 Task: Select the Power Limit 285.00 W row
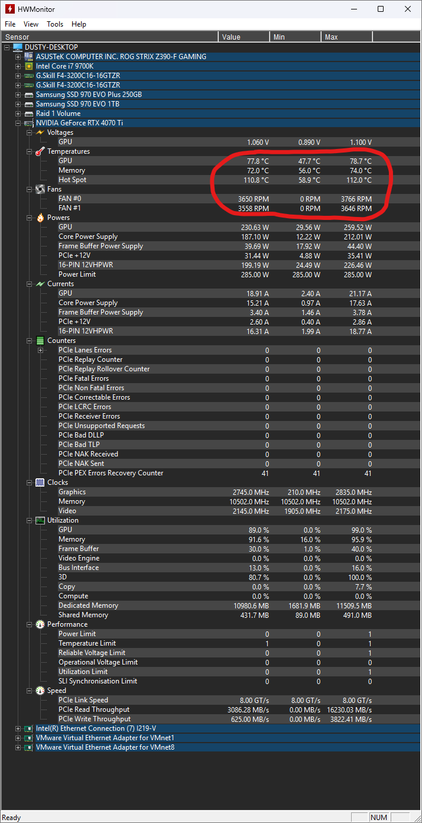point(239,274)
